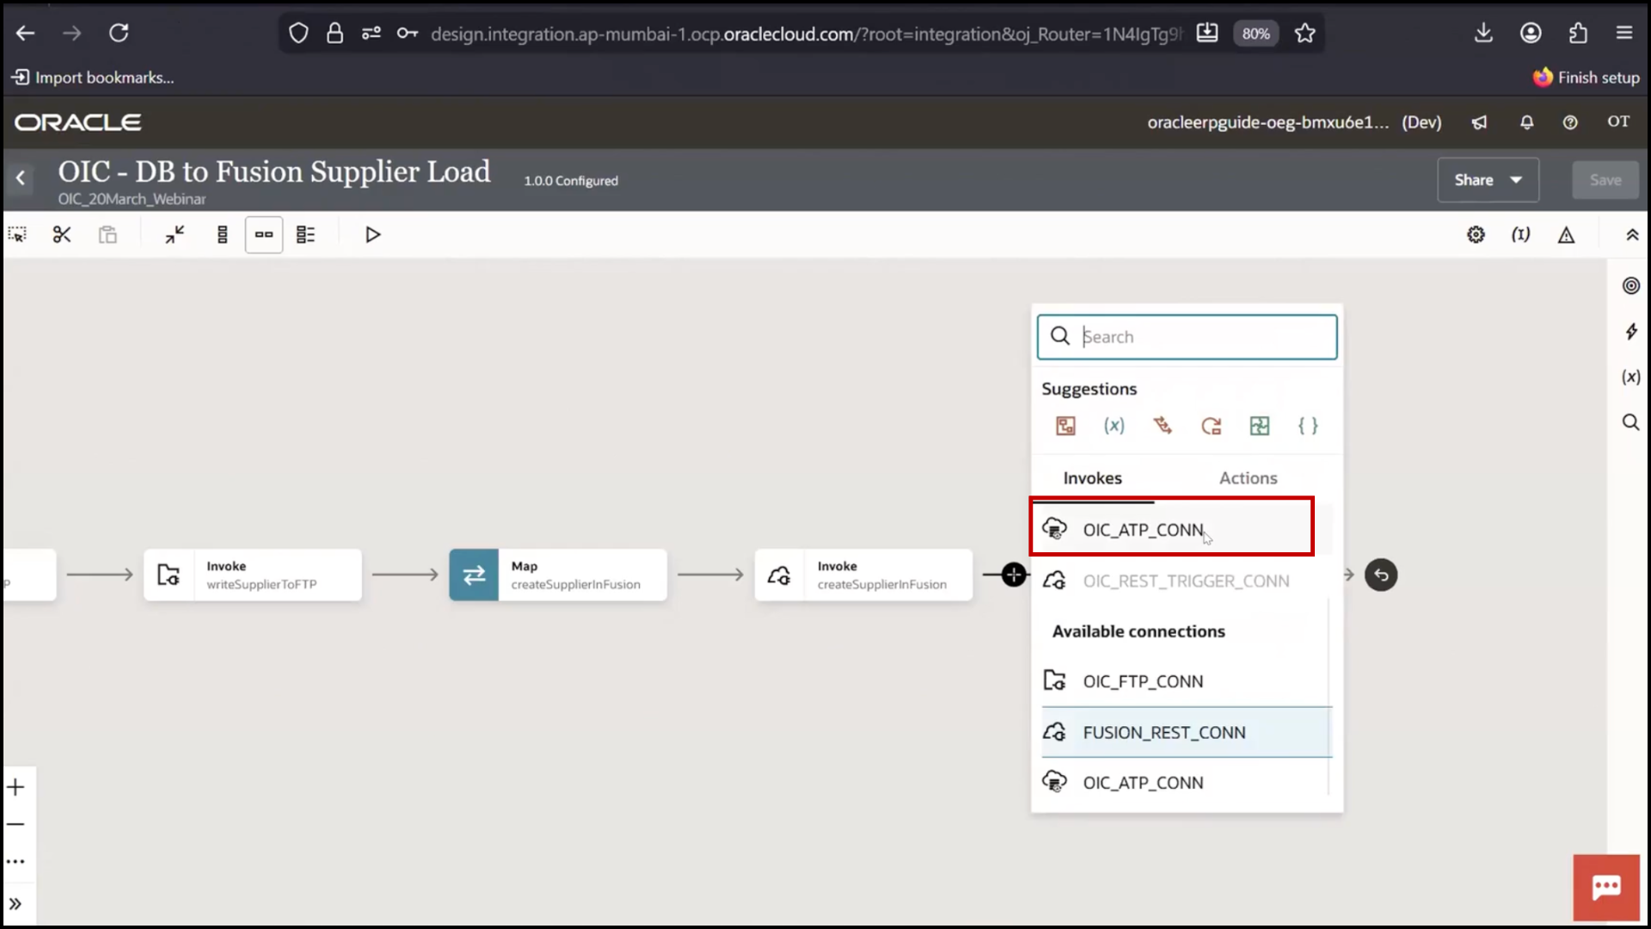Click the 80% zoom level indicator

(x=1255, y=34)
